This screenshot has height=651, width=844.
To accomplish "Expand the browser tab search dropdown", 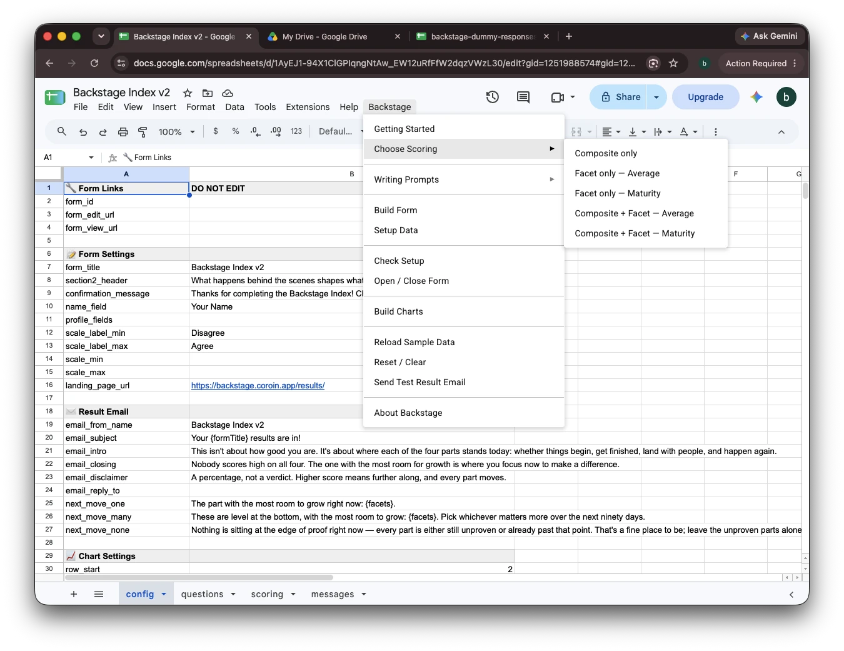I will click(x=101, y=36).
